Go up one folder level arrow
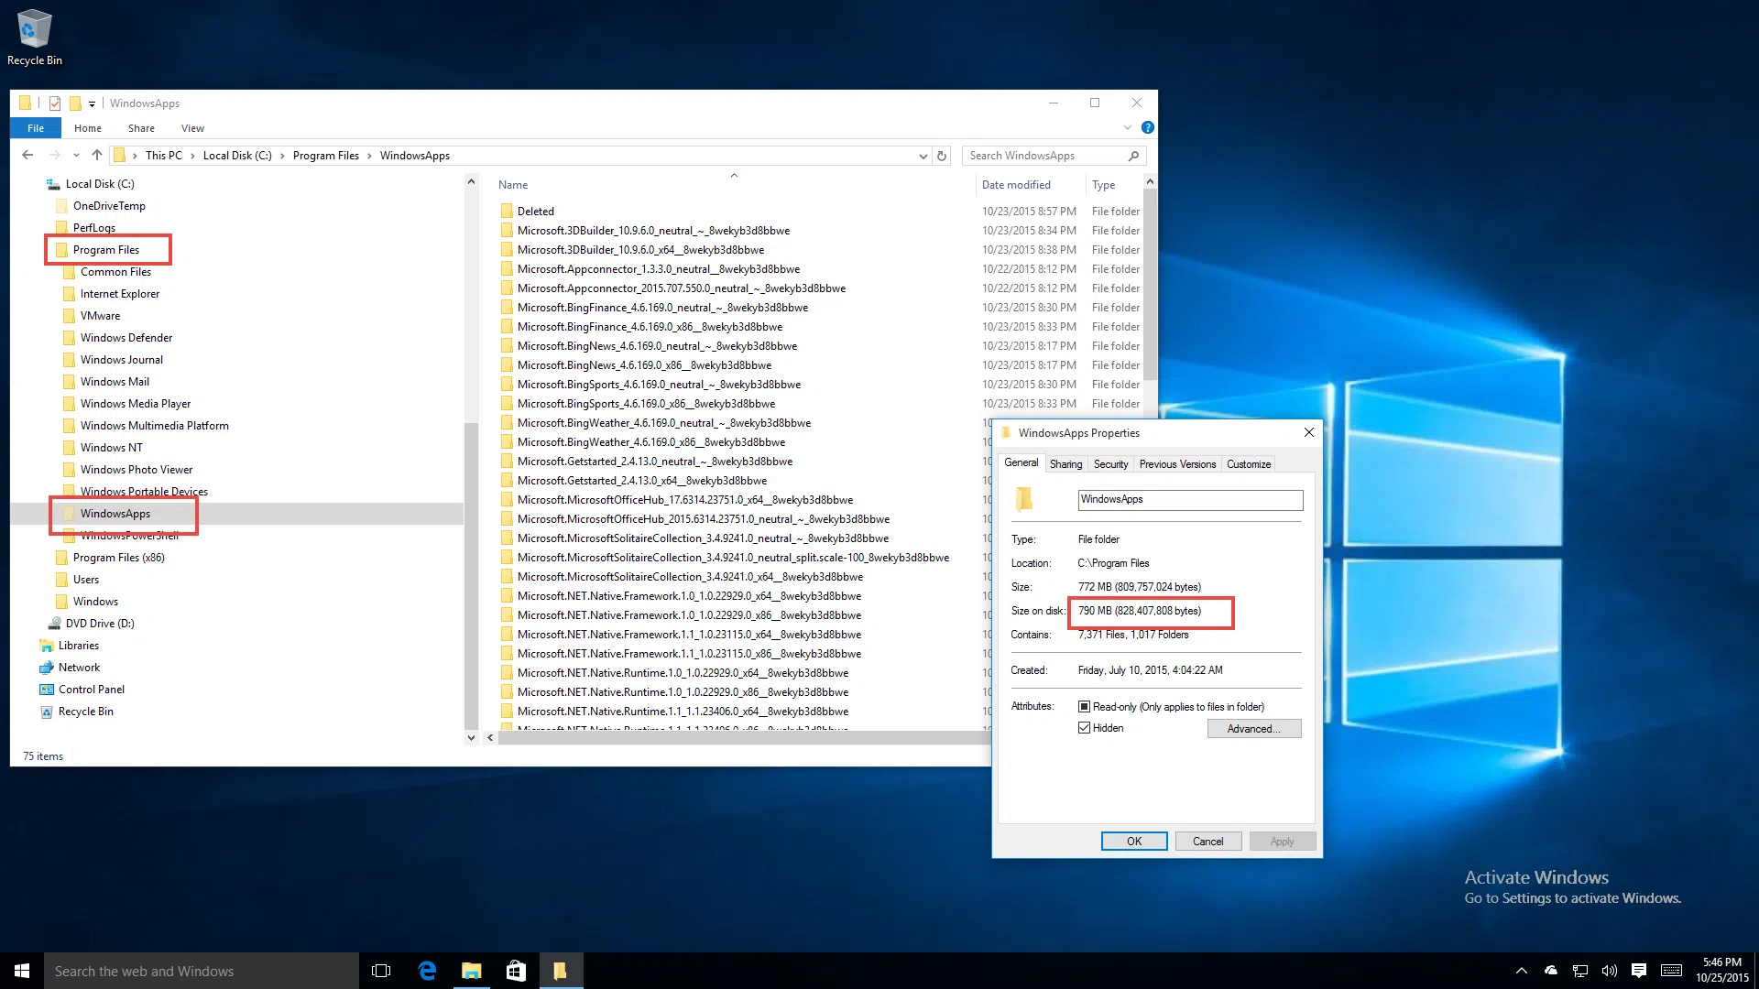This screenshot has height=989, width=1759. point(97,156)
